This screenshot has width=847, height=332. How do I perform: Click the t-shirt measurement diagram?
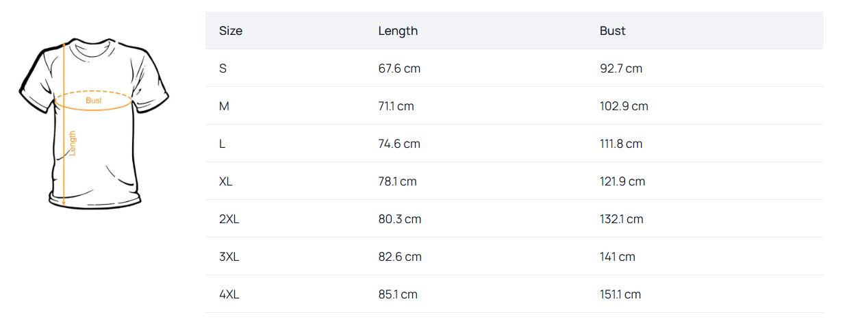pyautogui.click(x=94, y=123)
